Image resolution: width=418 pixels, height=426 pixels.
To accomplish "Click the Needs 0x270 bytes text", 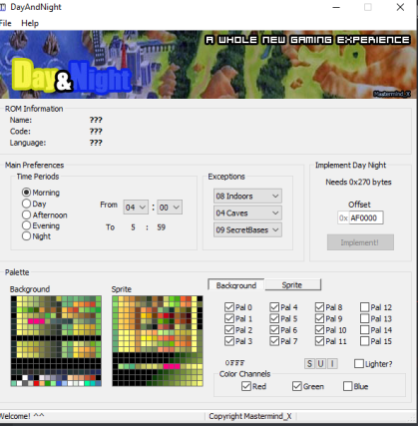I will (358, 182).
